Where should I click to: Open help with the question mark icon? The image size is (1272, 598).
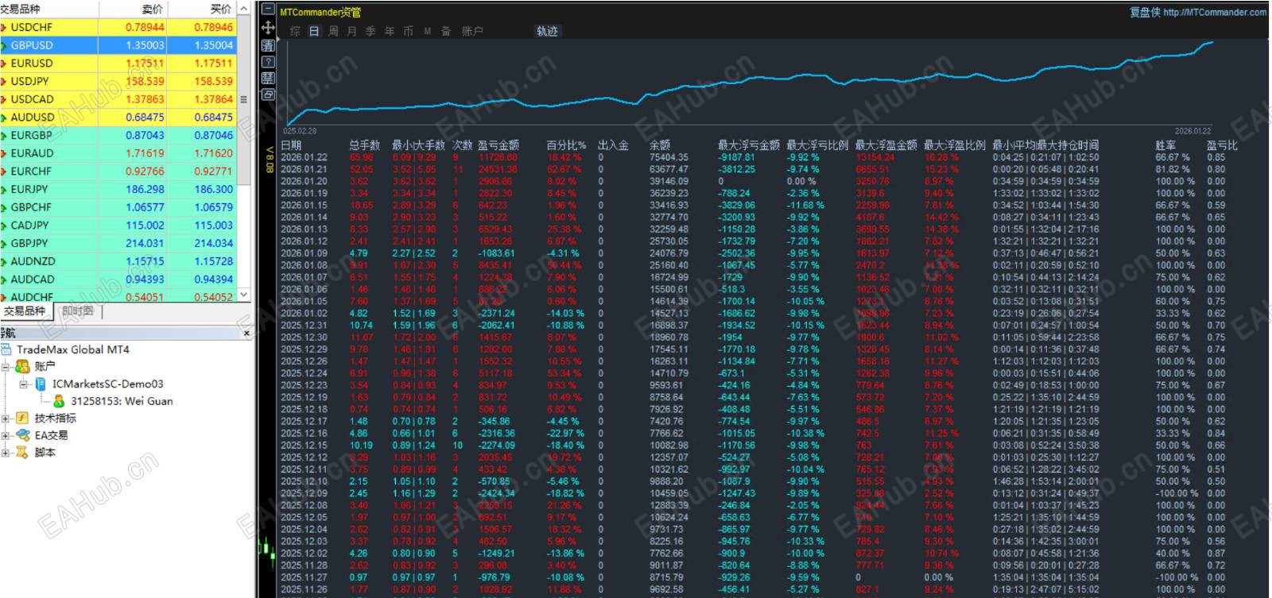(268, 61)
